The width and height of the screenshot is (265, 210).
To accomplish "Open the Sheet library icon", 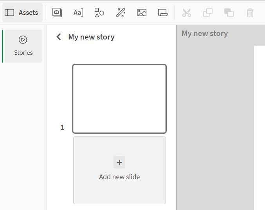I will pos(163,13).
